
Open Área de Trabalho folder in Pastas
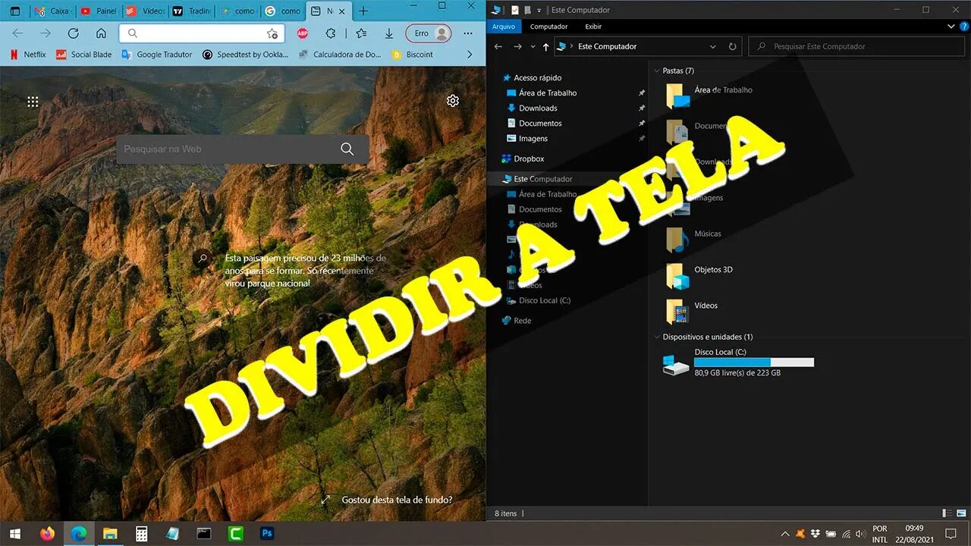coord(709,95)
